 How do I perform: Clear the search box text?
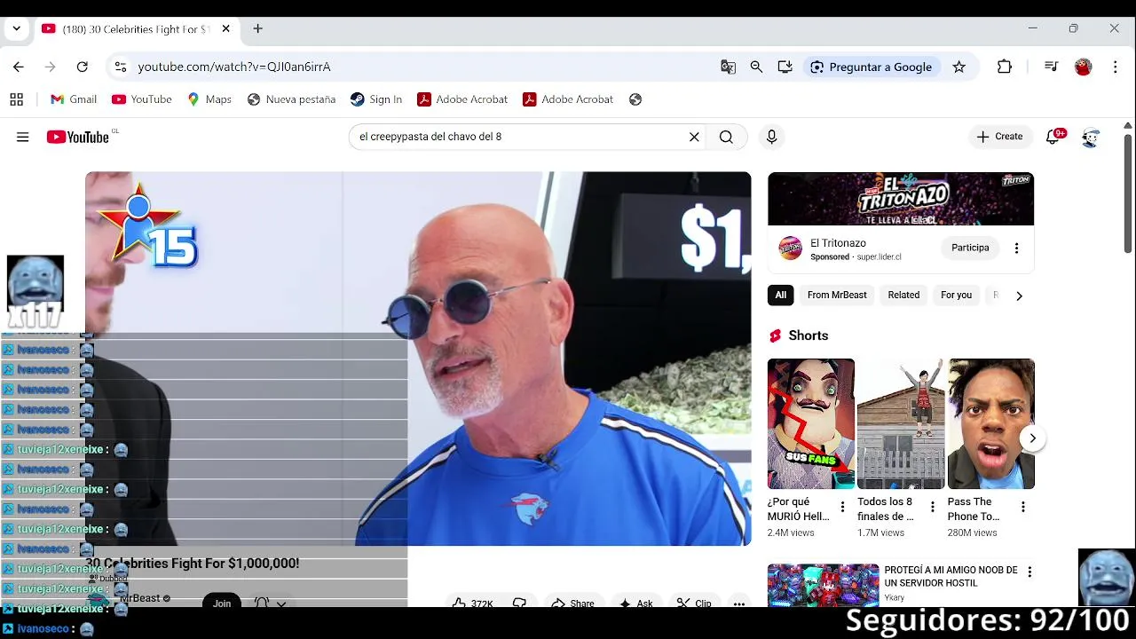tap(694, 137)
